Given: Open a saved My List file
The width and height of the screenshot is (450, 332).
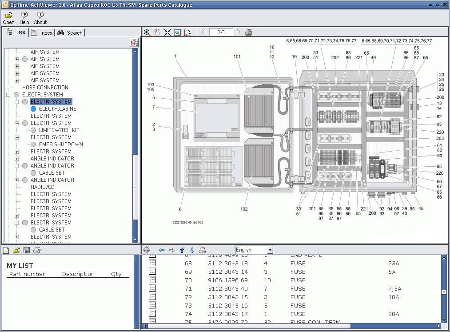Looking at the screenshot, I should click(x=16, y=250).
